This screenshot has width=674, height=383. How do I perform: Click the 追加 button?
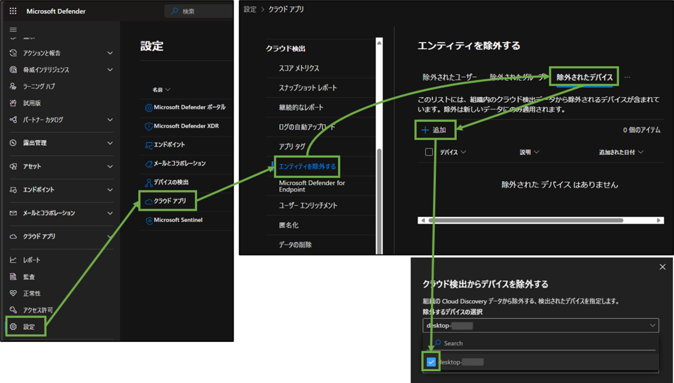click(434, 130)
